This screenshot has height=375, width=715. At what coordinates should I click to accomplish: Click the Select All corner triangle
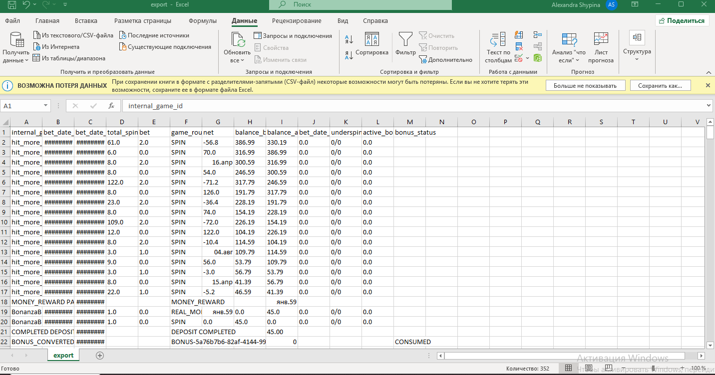click(5, 122)
